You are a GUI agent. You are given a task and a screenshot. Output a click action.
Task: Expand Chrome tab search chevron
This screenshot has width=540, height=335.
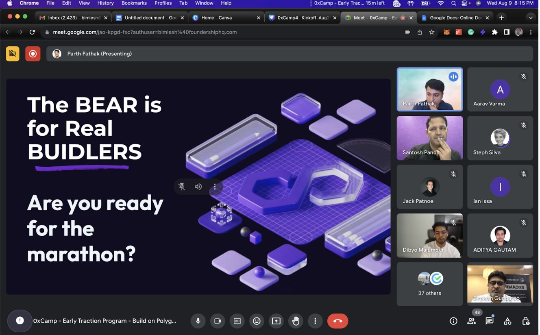(x=530, y=17)
